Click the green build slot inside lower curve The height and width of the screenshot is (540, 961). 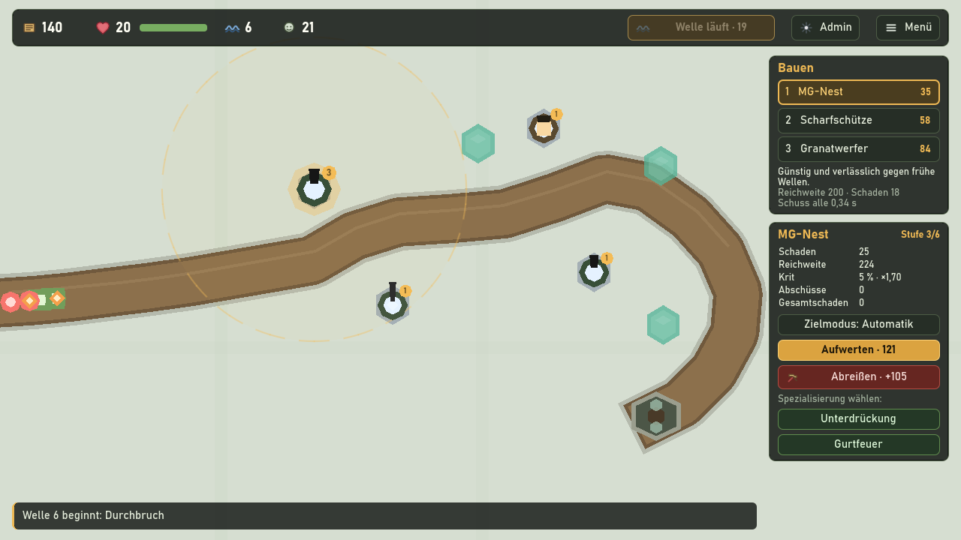tap(664, 325)
